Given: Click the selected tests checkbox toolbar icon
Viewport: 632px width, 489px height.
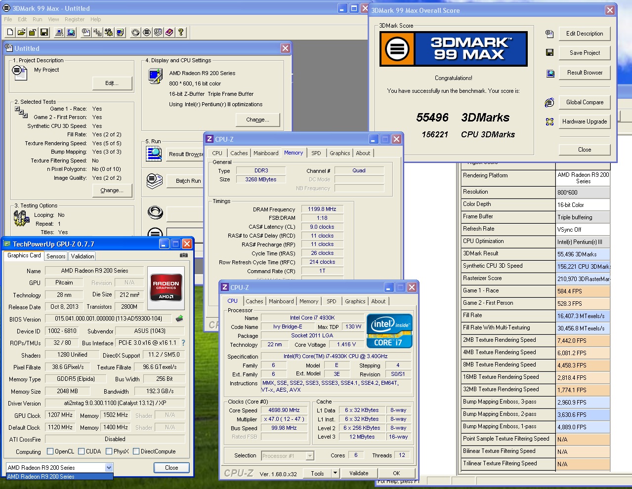Looking at the screenshot, I should [97, 33].
